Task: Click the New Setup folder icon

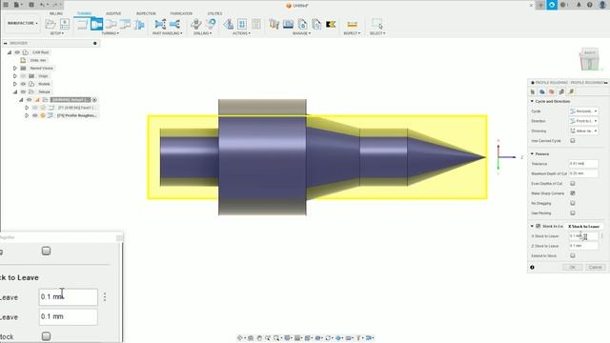Action: click(x=51, y=24)
